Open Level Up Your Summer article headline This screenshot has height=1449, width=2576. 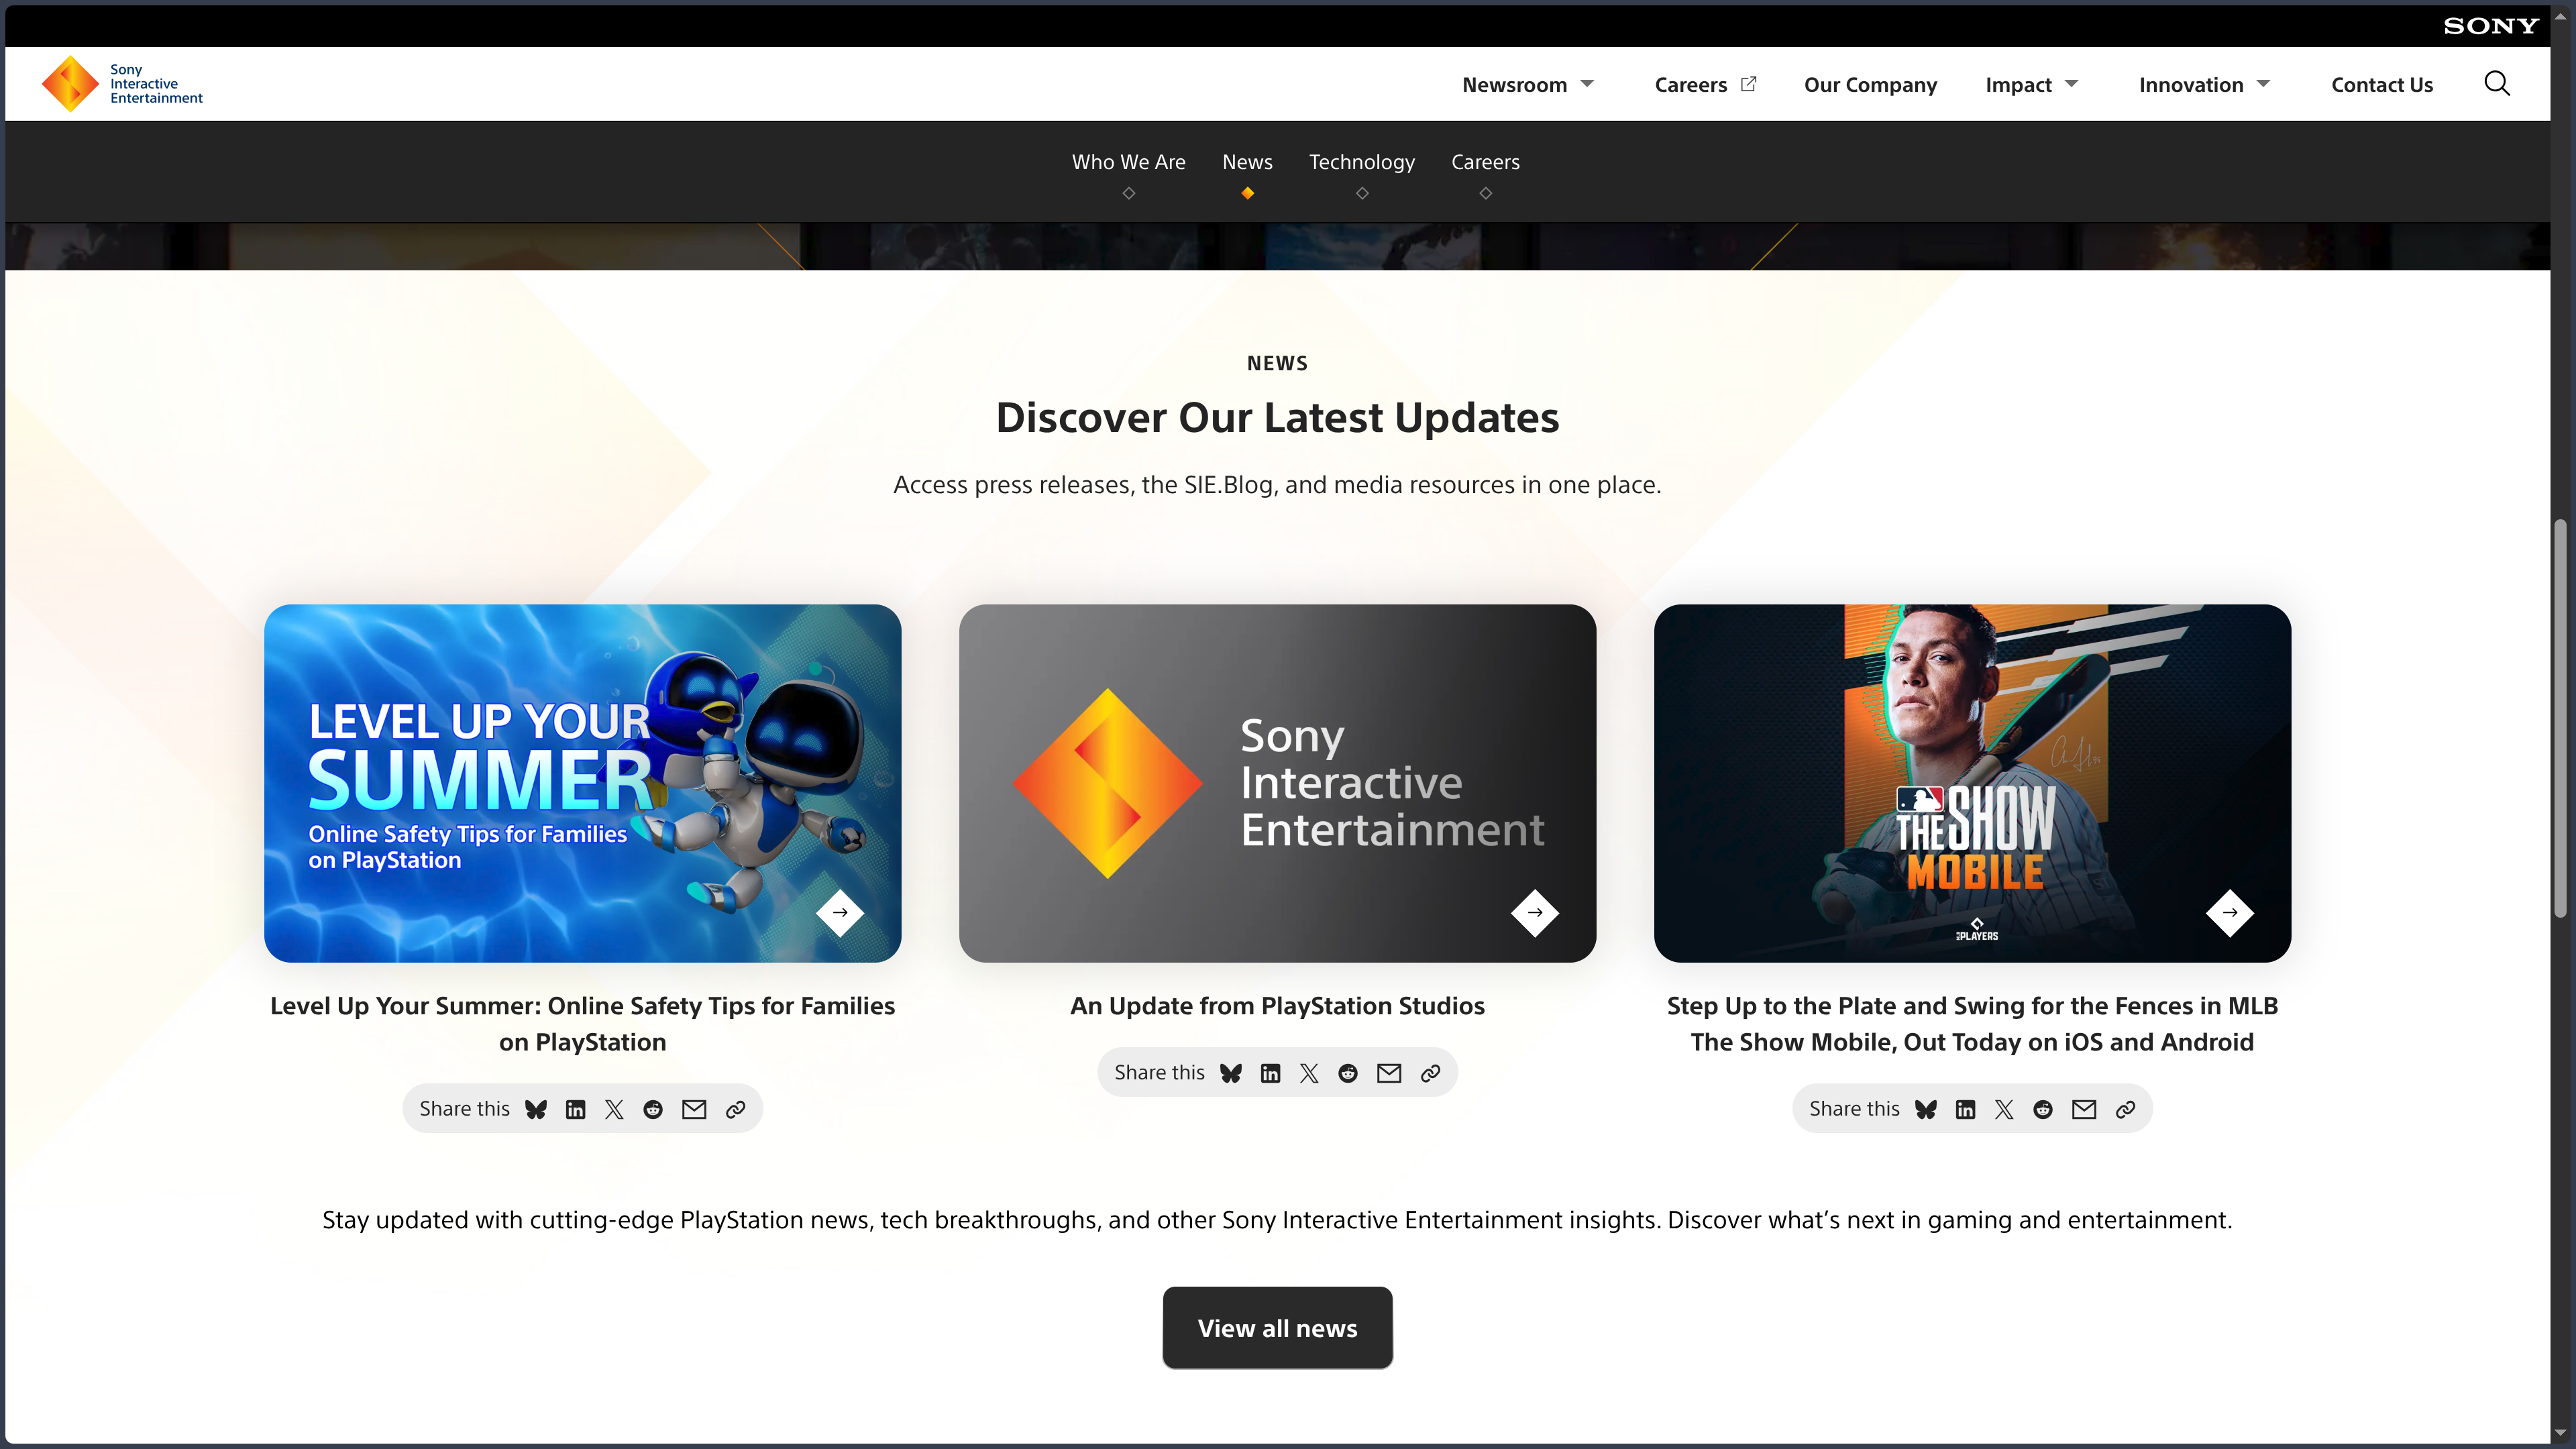(582, 1024)
